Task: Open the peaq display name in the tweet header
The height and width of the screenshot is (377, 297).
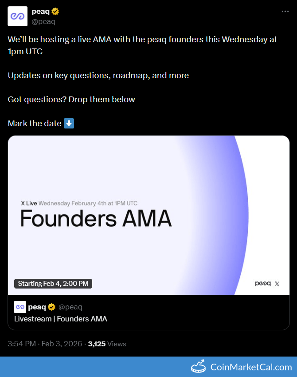Action: point(40,12)
